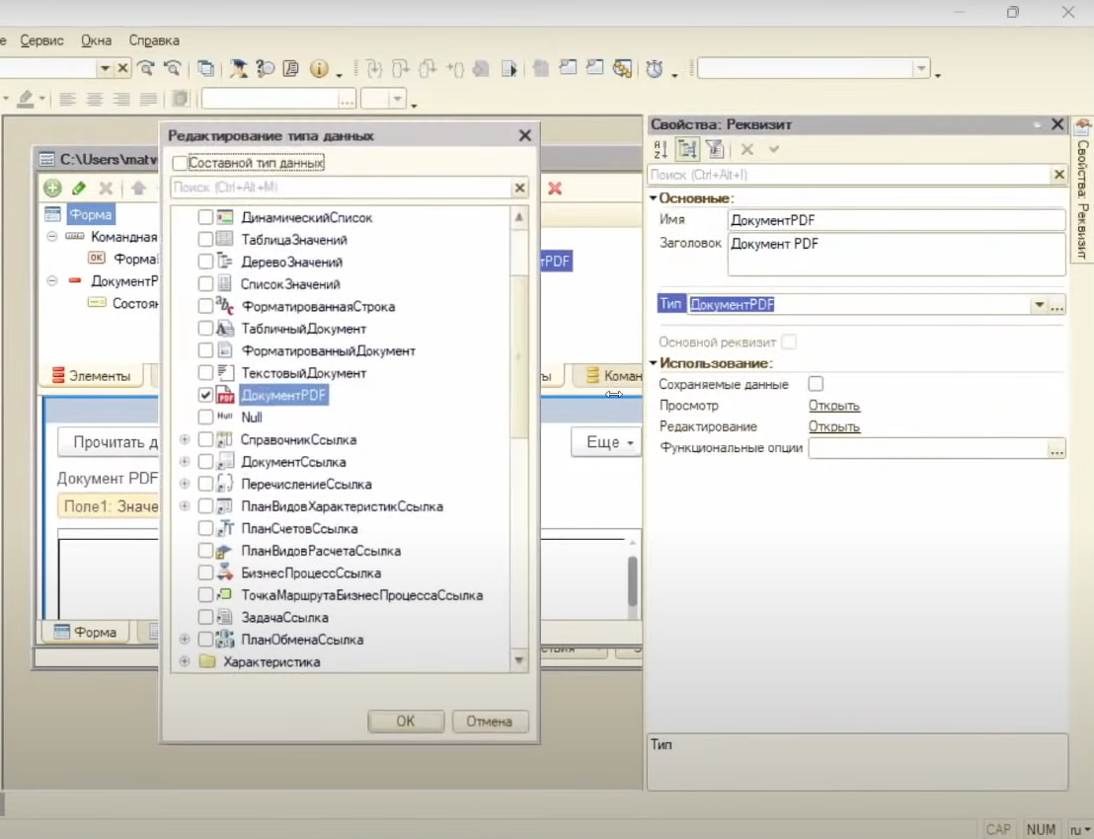Click the green add item icon in form editor

pyautogui.click(x=52, y=188)
